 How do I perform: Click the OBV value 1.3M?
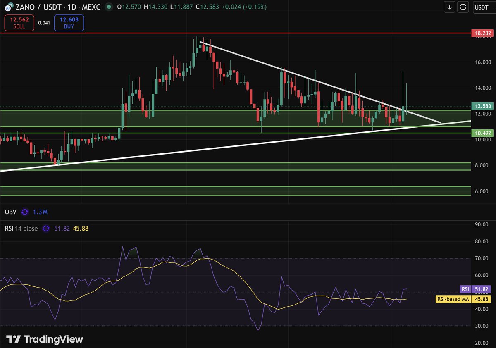coord(40,212)
